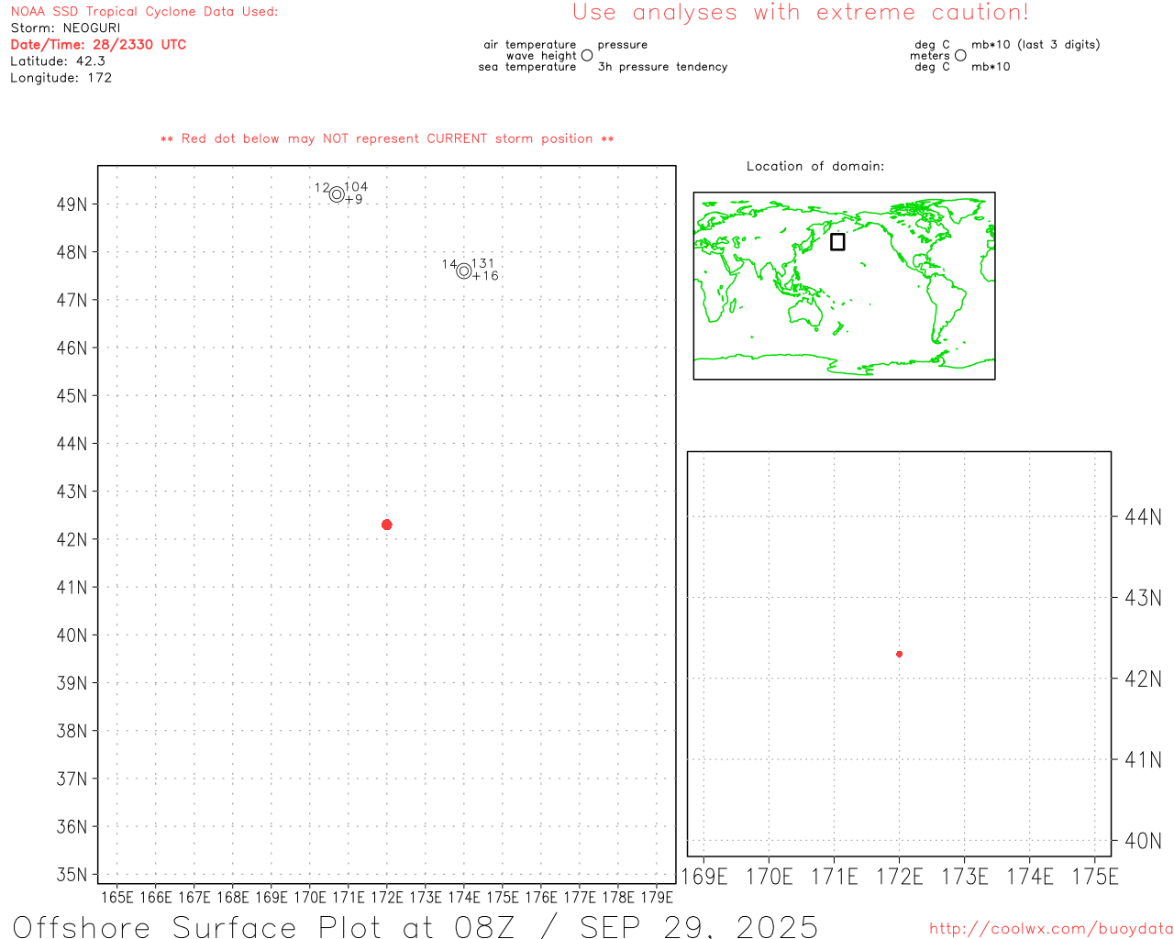Click the "35N" latitude axis label
The image size is (1174, 939).
pyautogui.click(x=72, y=875)
